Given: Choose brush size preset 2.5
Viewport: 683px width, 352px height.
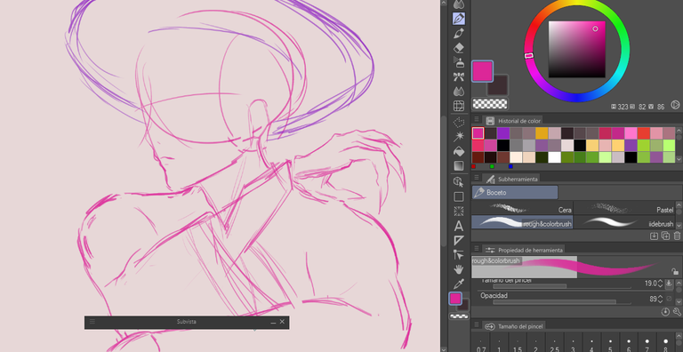Looking at the screenshot, I should pyautogui.click(x=555, y=343).
